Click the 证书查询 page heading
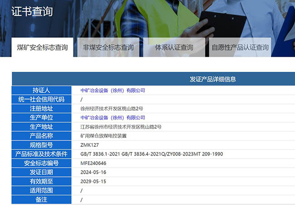This screenshot has width=295, height=205. click(x=32, y=11)
